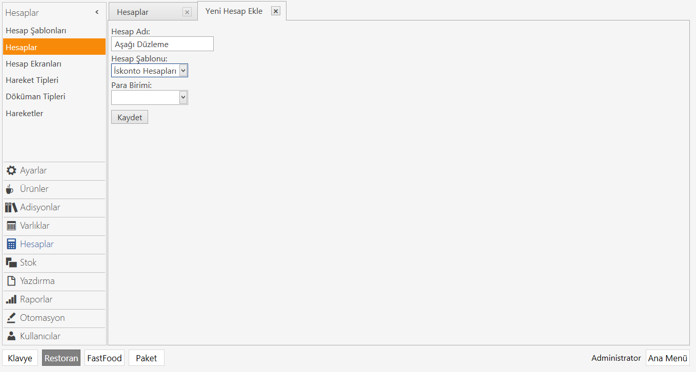Image resolution: width=696 pixels, height=372 pixels.
Task: Click the Restoran button
Action: pos(62,358)
